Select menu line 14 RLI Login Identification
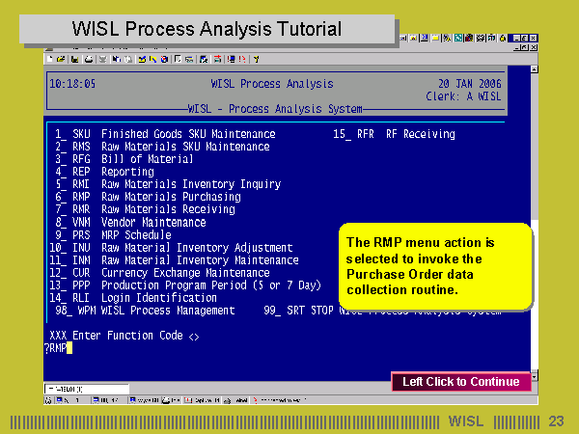The width and height of the screenshot is (579, 434). coord(133,298)
